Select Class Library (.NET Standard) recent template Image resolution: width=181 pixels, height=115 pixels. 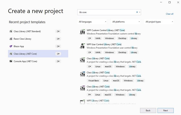click(38, 31)
